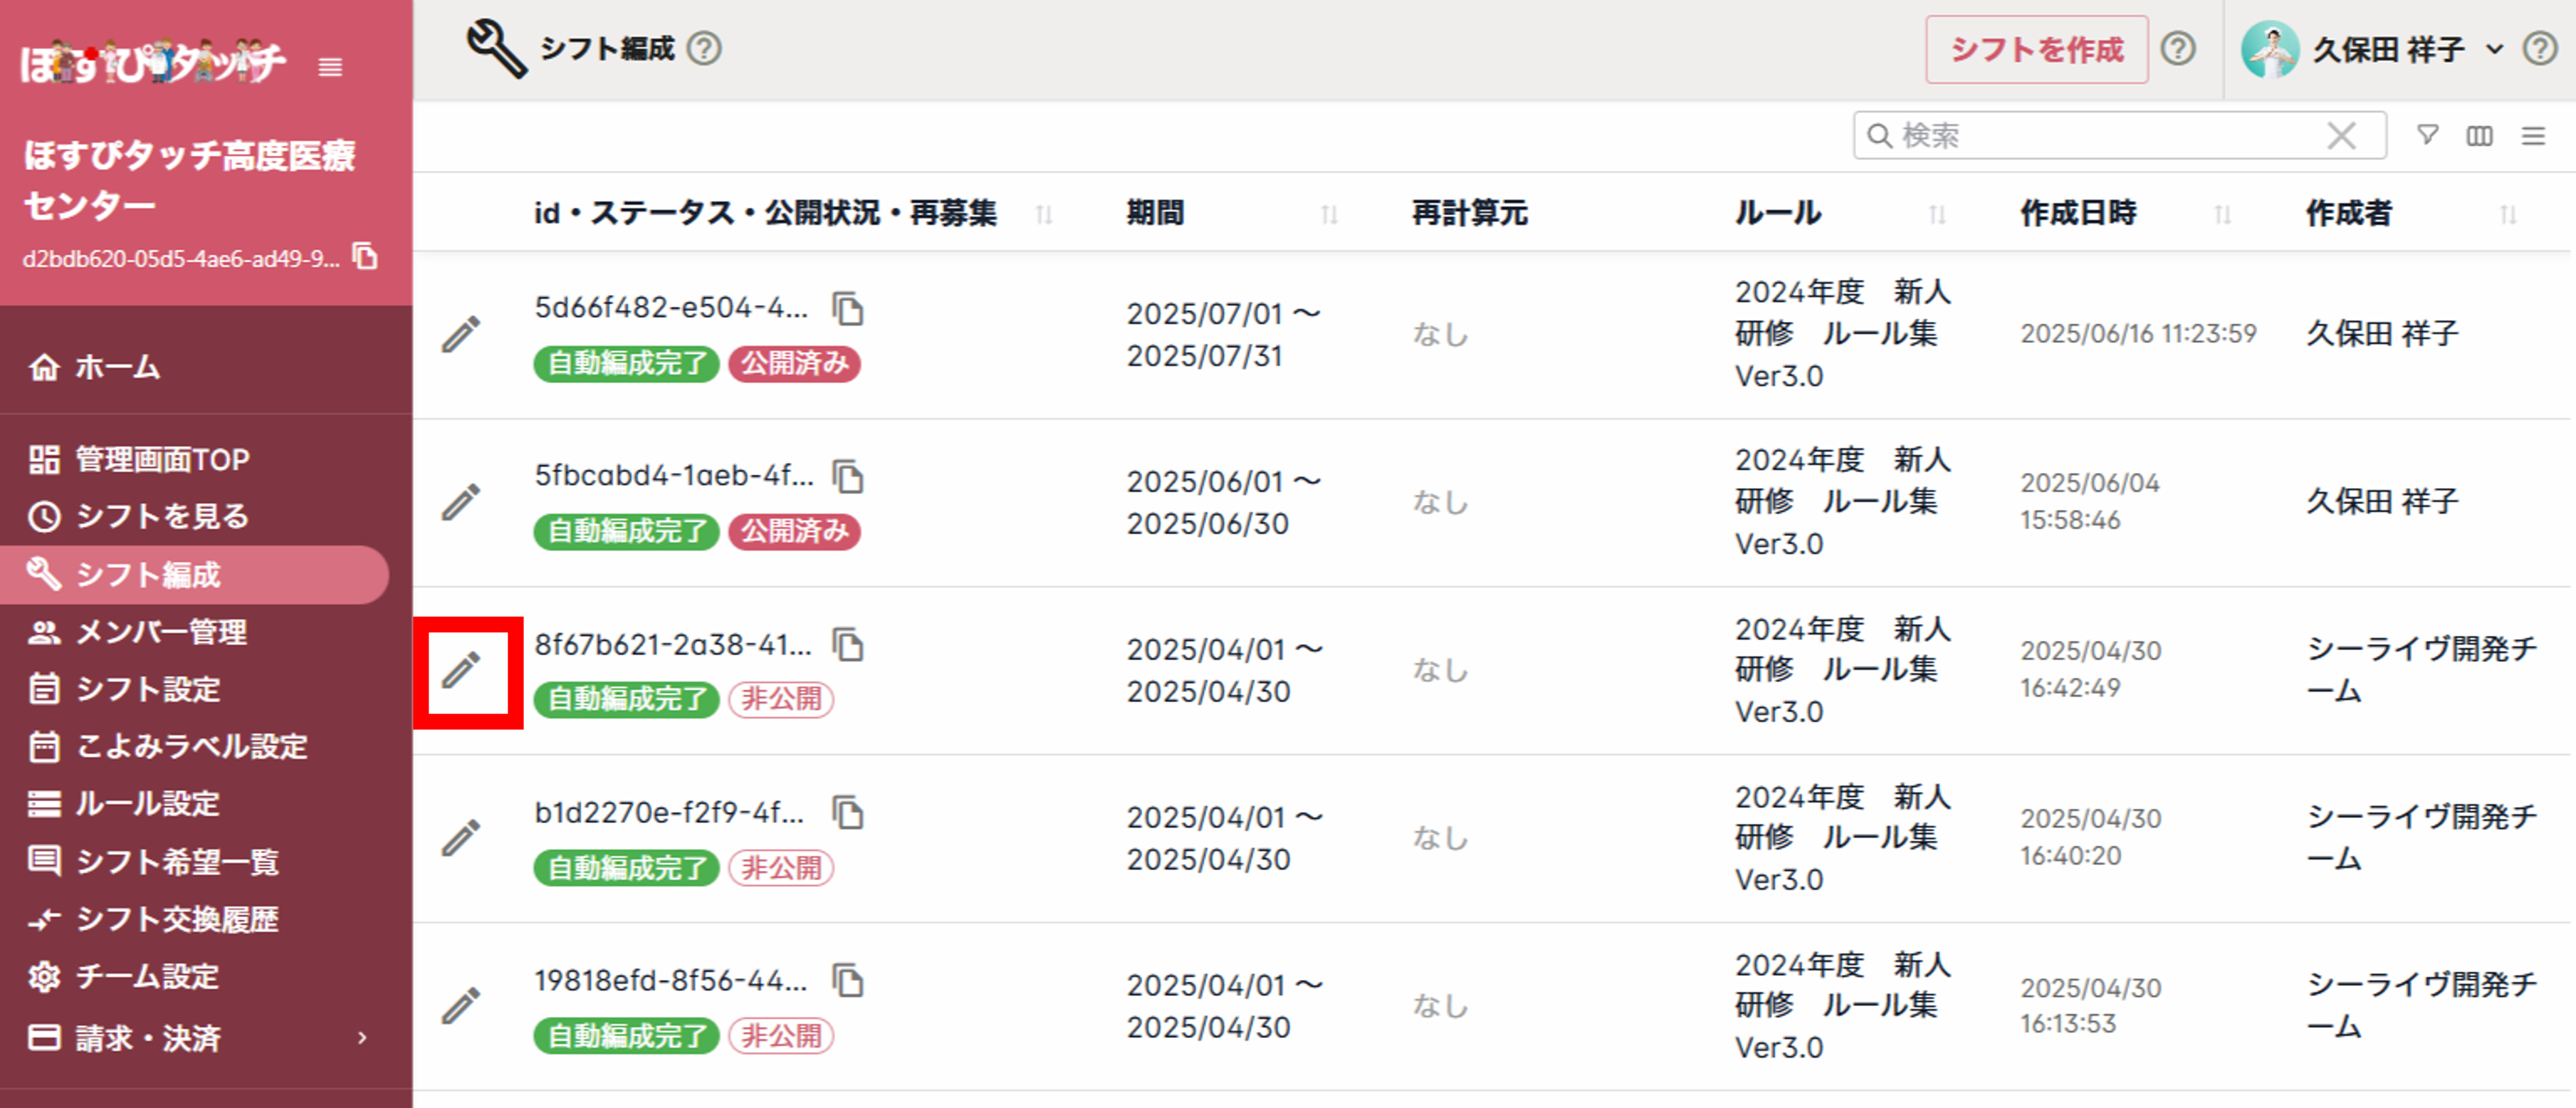Open the table filter icon

tap(2427, 135)
